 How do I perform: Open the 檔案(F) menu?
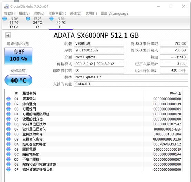tap(10, 13)
